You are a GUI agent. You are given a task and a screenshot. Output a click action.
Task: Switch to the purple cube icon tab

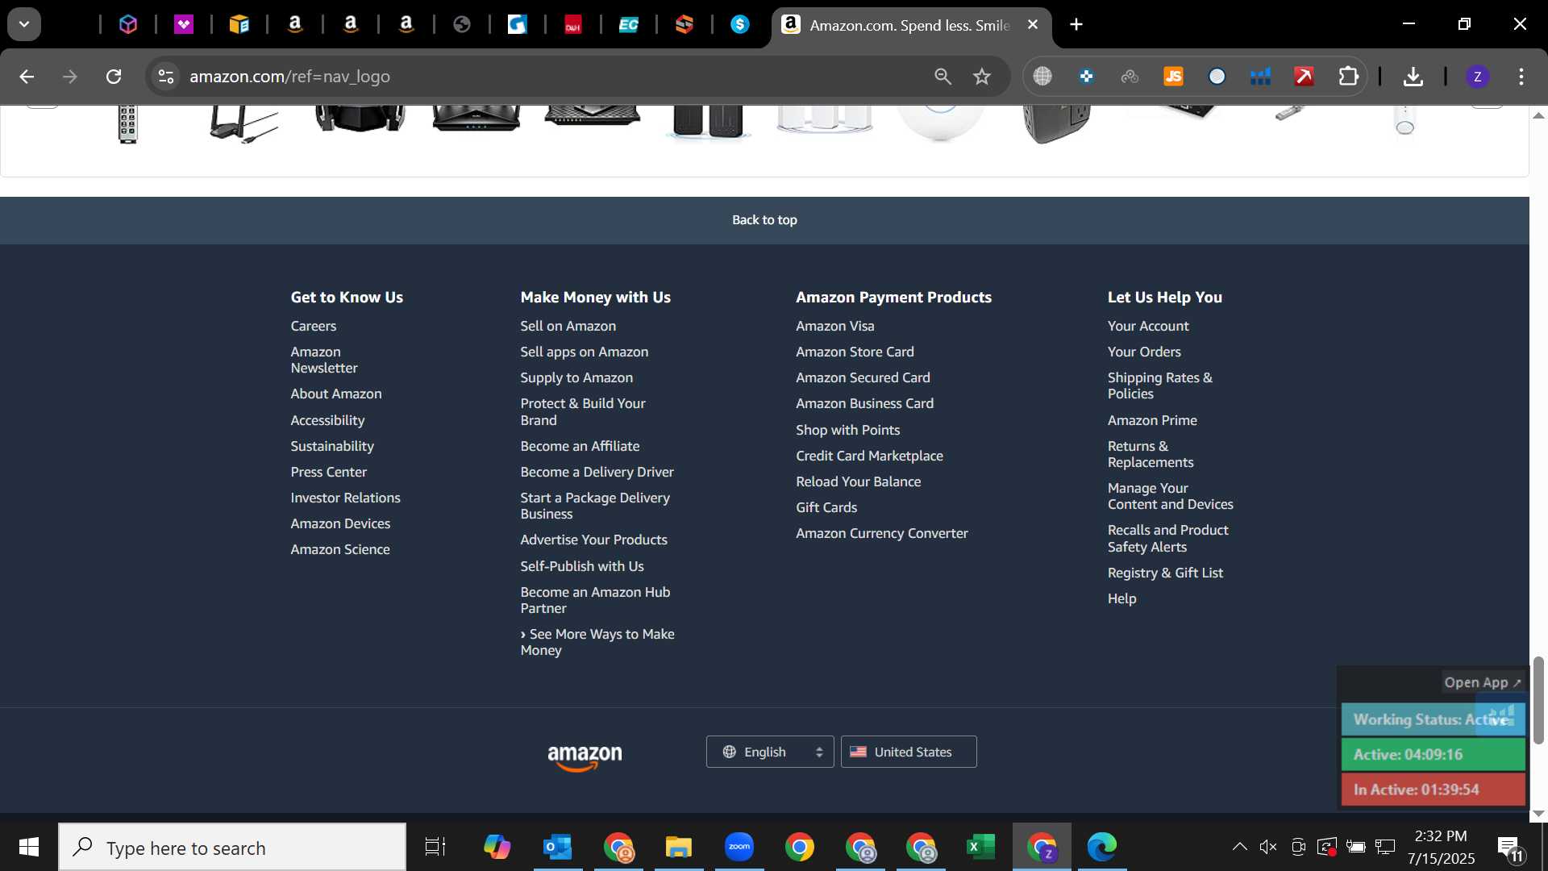pyautogui.click(x=128, y=24)
